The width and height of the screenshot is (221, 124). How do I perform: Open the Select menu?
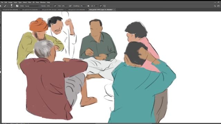(x=25, y=2)
